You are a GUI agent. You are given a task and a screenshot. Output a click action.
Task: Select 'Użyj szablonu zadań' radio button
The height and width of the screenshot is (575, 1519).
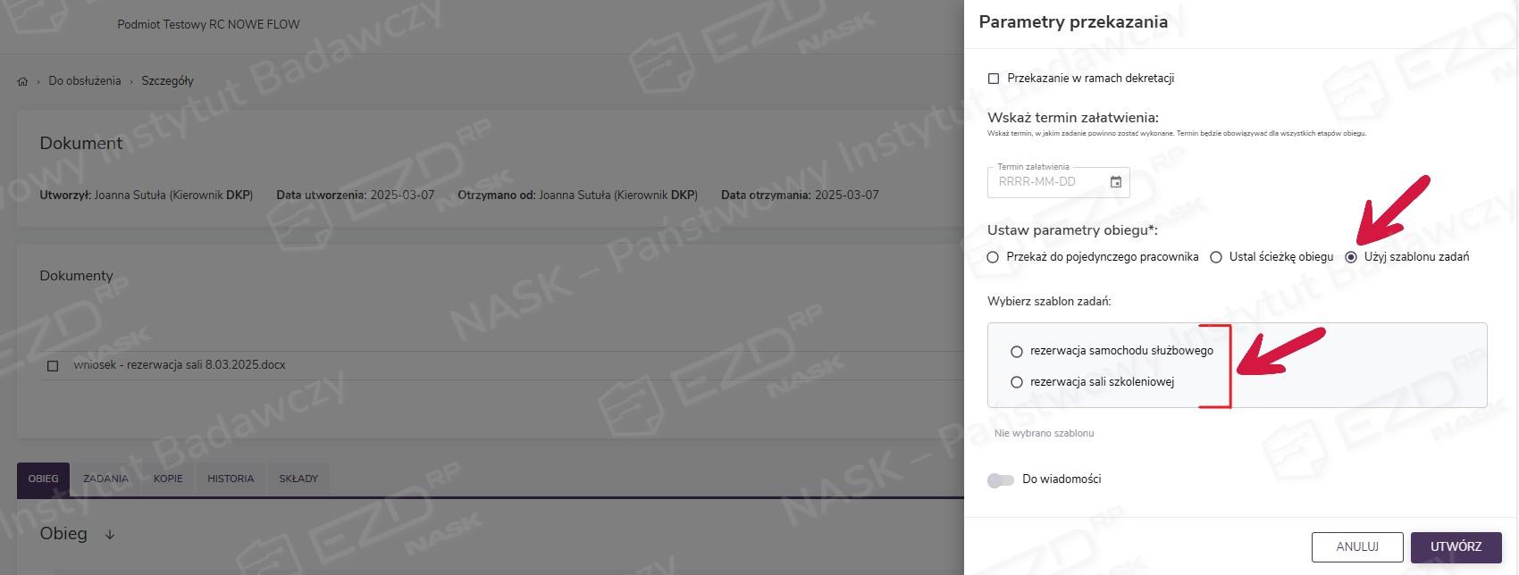point(1350,257)
